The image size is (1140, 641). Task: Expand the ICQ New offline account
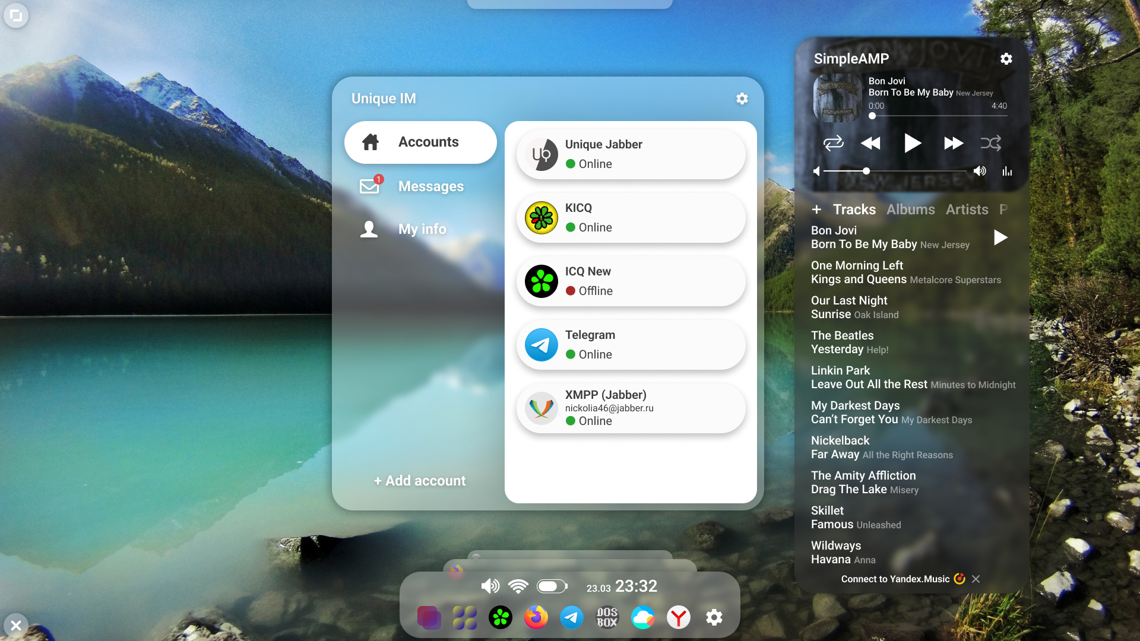[x=631, y=281]
